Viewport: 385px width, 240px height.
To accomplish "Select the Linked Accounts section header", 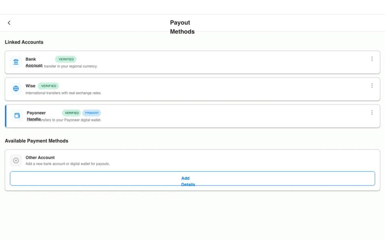I will [24, 42].
